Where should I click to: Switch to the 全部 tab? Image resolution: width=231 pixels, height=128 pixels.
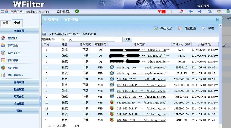17,23
